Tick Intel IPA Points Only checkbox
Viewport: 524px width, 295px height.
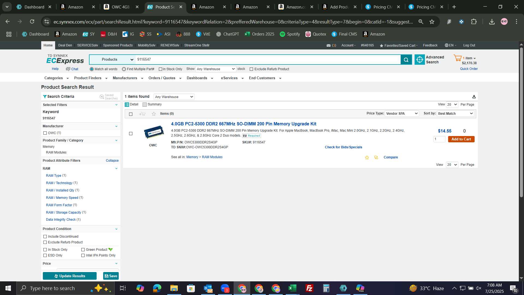[x=83, y=255]
